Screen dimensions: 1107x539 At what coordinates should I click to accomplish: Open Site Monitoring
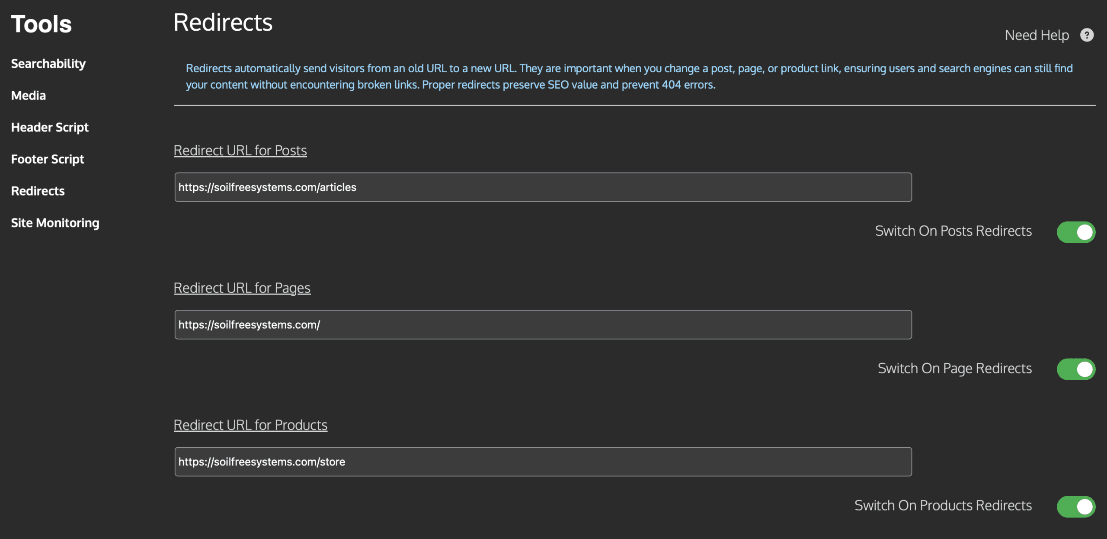[55, 222]
